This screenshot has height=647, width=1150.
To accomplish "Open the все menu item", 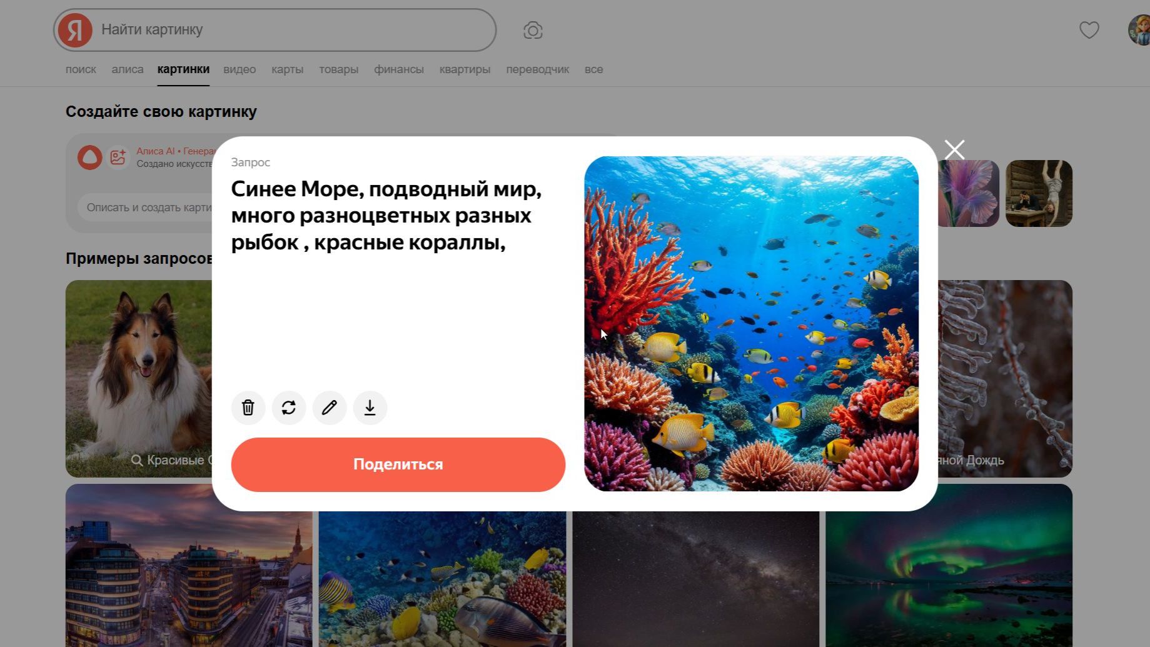I will point(593,69).
